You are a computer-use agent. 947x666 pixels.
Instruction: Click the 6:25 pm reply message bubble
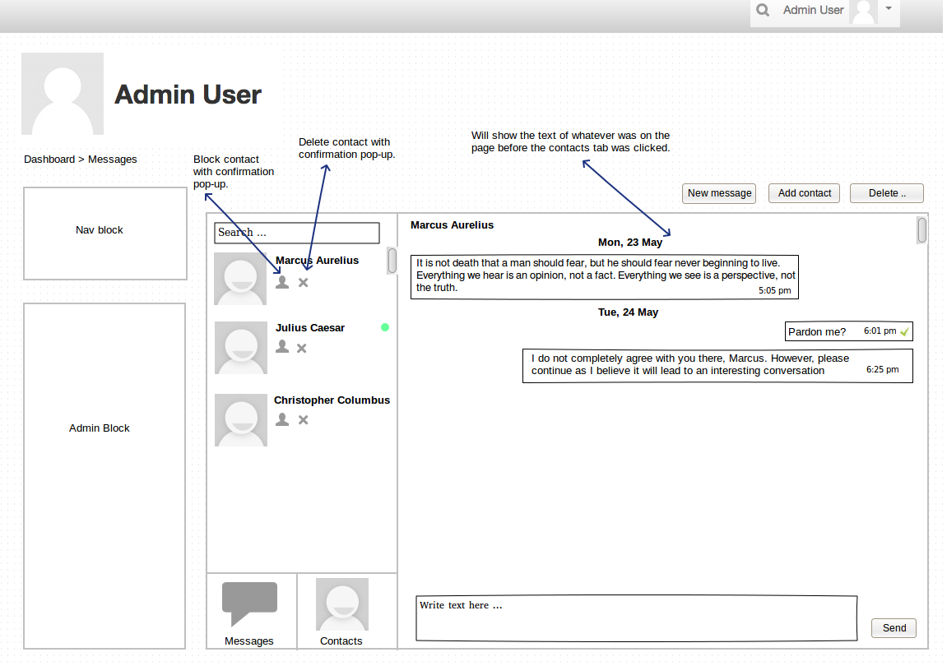tap(717, 365)
